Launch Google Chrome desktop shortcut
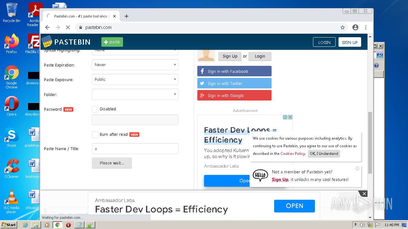408x229 pixels. click(11, 77)
